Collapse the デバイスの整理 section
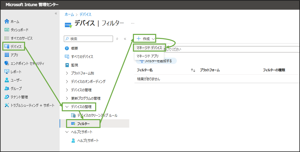This screenshot has width=300, height=152. [x=67, y=107]
